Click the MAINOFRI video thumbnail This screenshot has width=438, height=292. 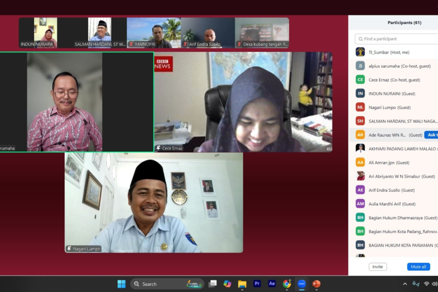[153, 33]
